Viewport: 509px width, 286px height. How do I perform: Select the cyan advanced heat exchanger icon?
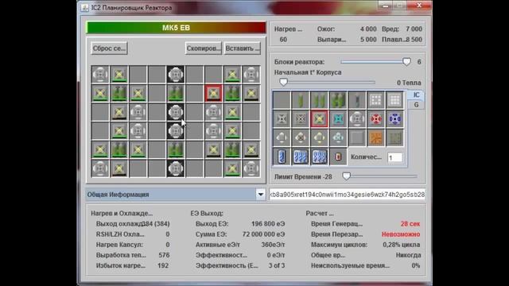[338, 137]
